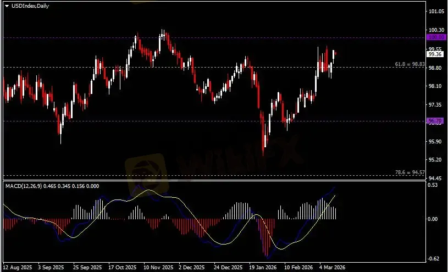Click the 19 Jan 2026 date label
448x272 pixels.
[263, 268]
